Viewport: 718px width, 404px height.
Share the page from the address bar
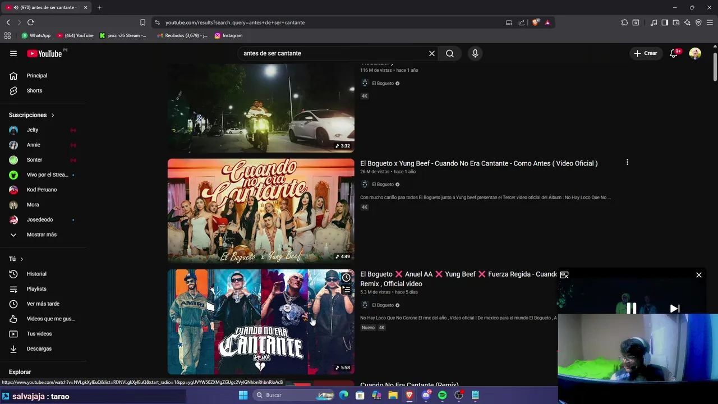click(522, 22)
